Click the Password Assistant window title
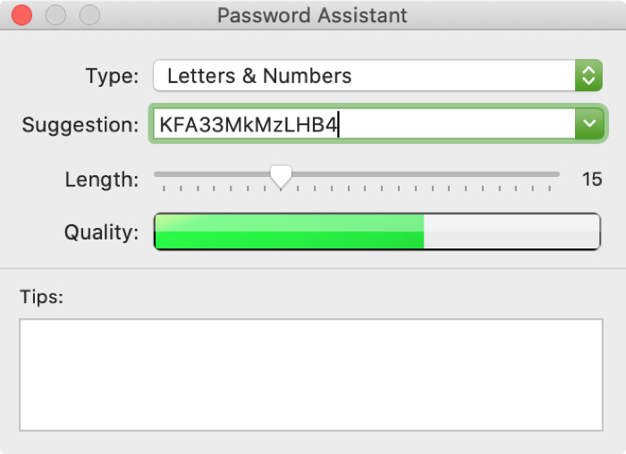Viewport: 626px width, 454px height. click(312, 15)
